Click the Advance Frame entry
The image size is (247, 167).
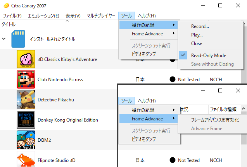point(207,129)
